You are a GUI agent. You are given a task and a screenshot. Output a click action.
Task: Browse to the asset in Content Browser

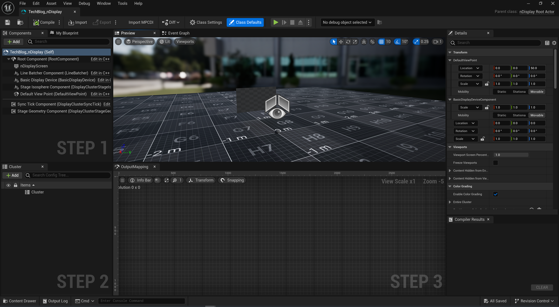20,22
